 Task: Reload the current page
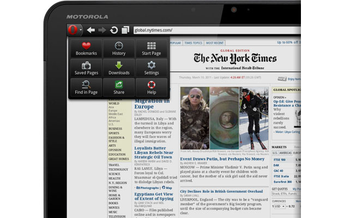[113, 31]
